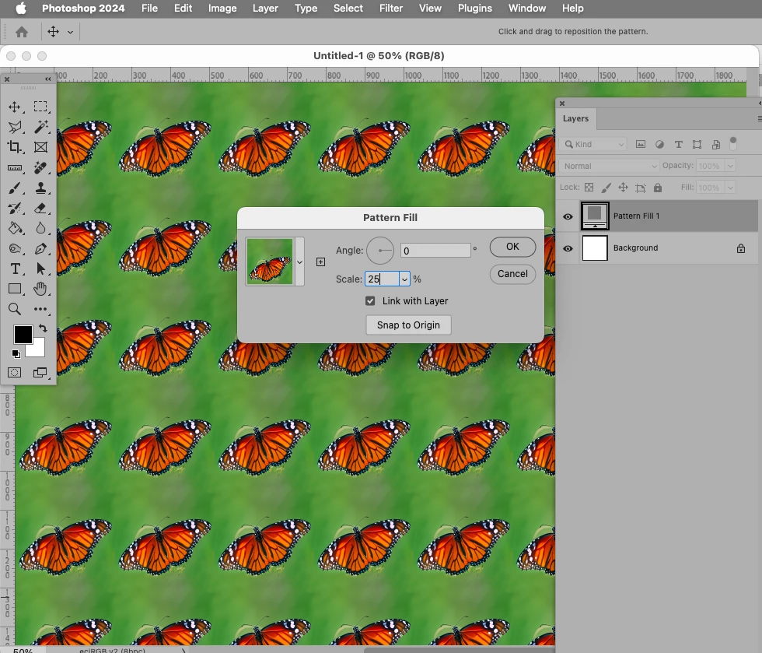Select the Crop tool
762x653 pixels.
15,147
